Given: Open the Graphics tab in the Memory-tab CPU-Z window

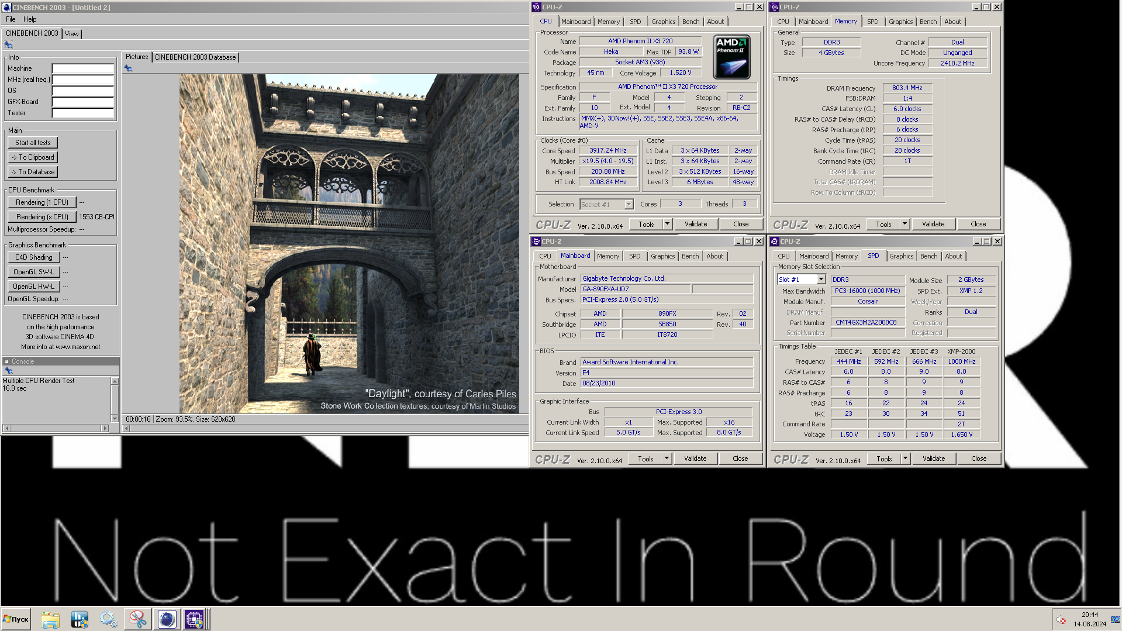Looking at the screenshot, I should coord(900,22).
